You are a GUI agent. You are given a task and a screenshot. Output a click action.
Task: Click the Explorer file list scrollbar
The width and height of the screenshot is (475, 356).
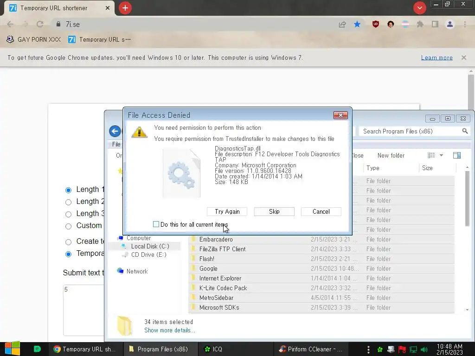[467, 198]
